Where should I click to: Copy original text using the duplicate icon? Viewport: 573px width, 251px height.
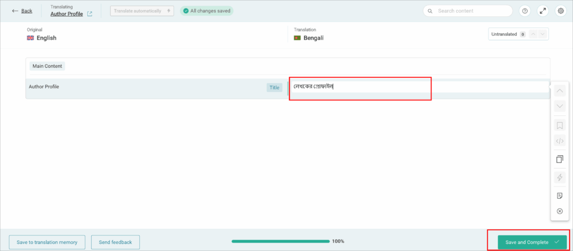(560, 160)
